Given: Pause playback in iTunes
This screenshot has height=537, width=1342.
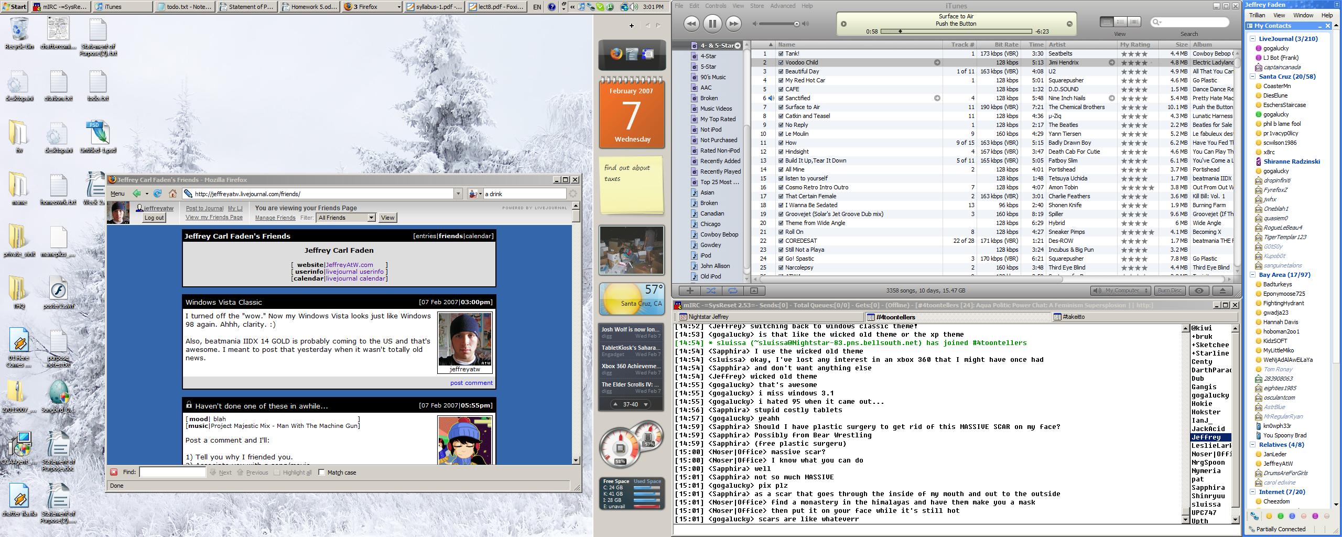Looking at the screenshot, I should (x=712, y=24).
